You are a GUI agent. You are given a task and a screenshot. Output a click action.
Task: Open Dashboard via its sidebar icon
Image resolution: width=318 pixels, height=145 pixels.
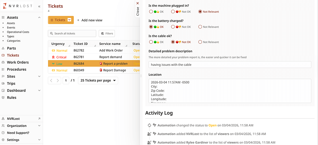click(x=3, y=90)
